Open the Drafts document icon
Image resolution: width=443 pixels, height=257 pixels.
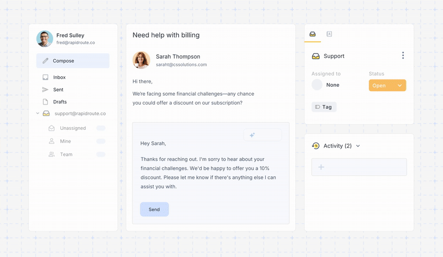[x=45, y=102]
